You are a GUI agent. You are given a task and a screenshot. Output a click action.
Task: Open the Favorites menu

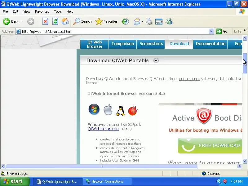[42, 11]
